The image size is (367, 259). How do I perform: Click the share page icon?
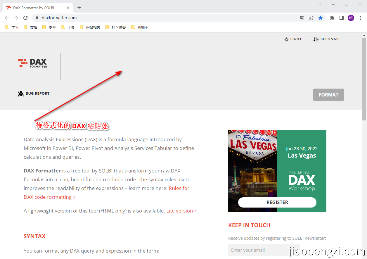311,18
